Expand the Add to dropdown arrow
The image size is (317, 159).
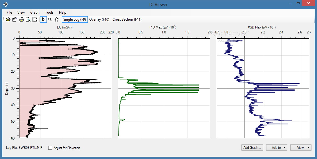pos(284,147)
